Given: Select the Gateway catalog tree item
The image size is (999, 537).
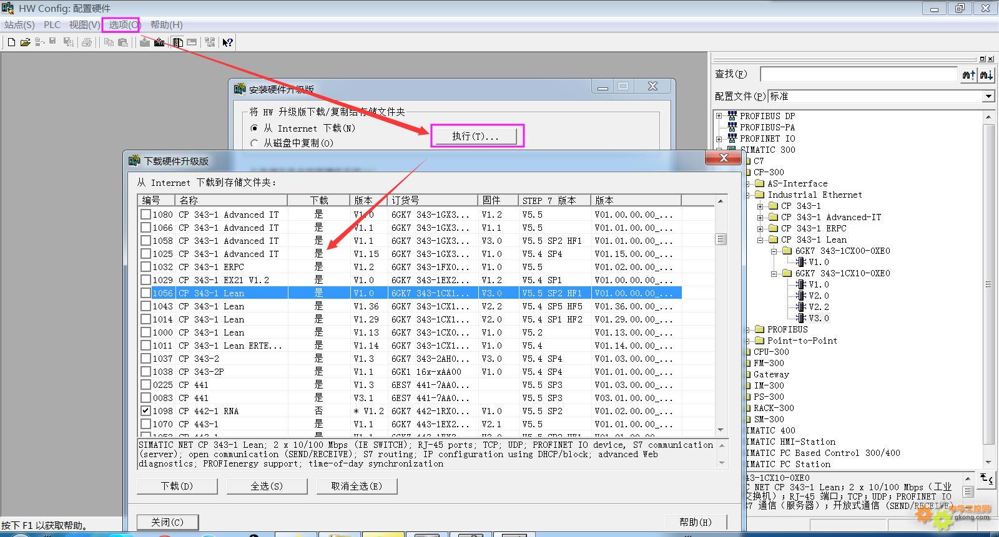Looking at the screenshot, I should [771, 374].
